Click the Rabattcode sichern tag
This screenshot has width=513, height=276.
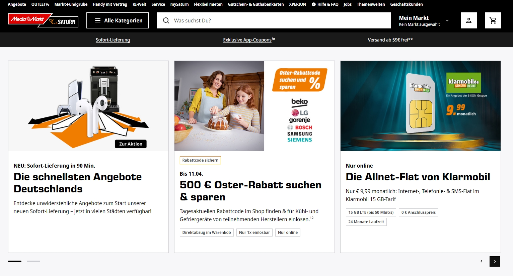(x=200, y=160)
